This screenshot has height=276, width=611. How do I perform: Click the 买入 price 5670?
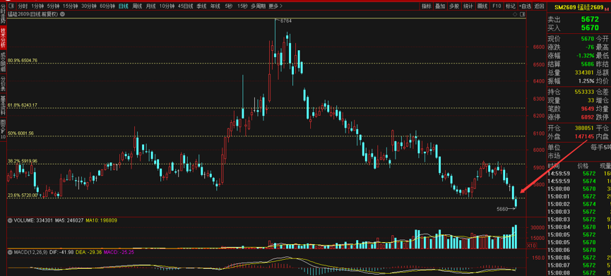[x=590, y=28]
